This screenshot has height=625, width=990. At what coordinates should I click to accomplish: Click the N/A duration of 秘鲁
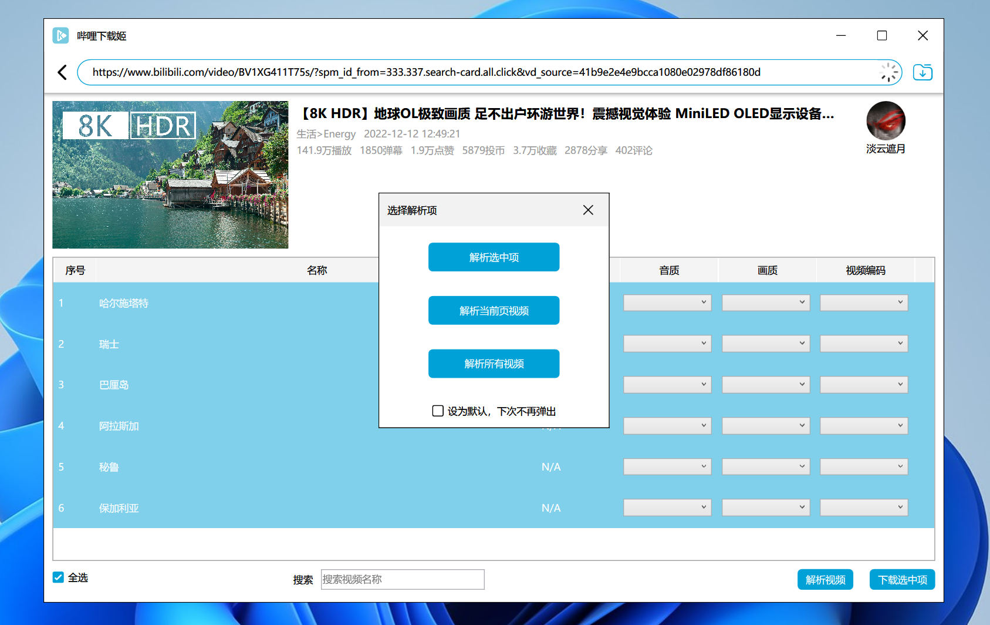[x=551, y=467]
